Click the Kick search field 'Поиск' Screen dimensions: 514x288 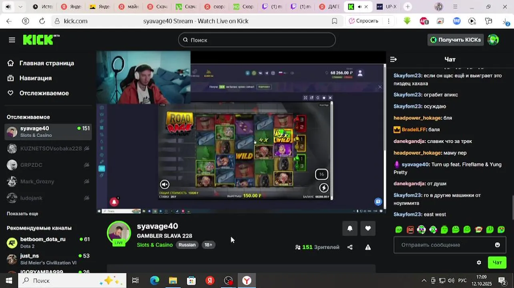click(x=257, y=40)
